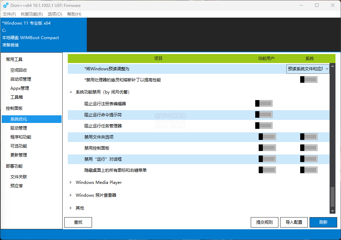341x240 pixels.
Task: Select the 将Windows预读调整为 row text
Action: click(x=107, y=69)
